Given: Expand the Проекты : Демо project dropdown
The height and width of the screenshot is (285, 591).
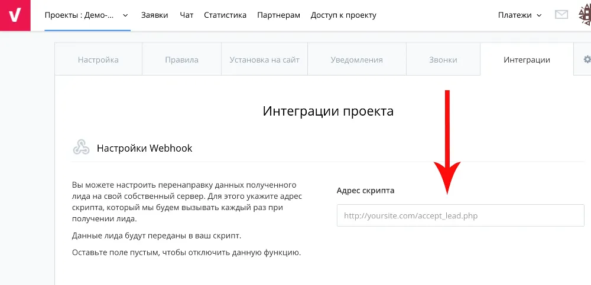Looking at the screenshot, I should point(87,15).
